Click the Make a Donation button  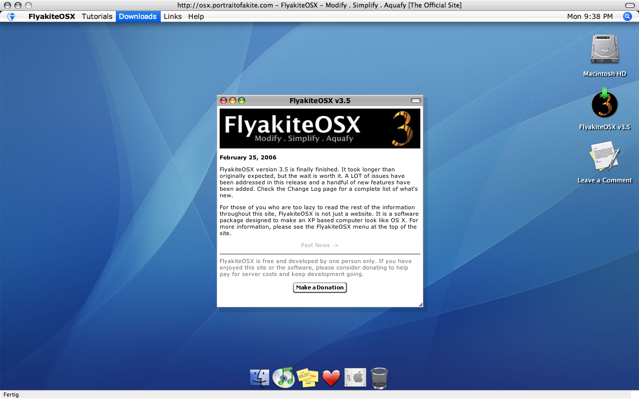(x=320, y=287)
